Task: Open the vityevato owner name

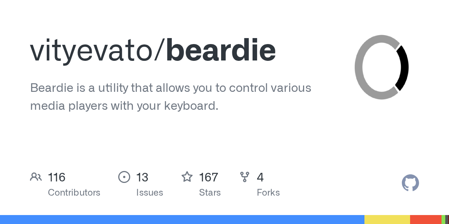Action: 96,51
